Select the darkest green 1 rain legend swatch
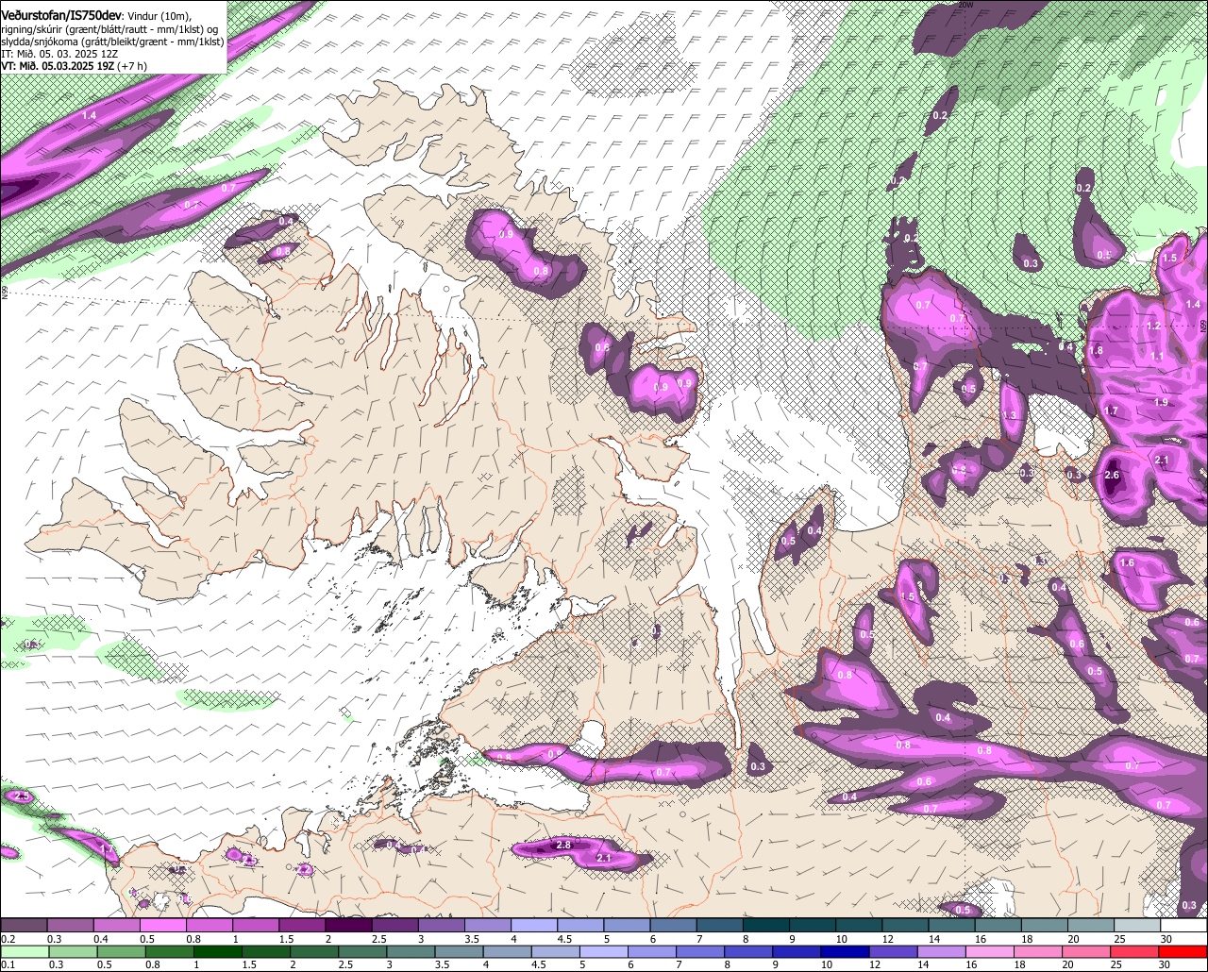The image size is (1208, 972). (x=219, y=951)
